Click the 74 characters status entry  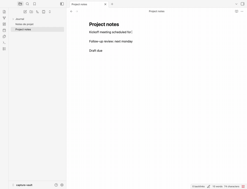(x=232, y=187)
